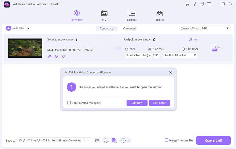The height and width of the screenshot is (149, 236).
Task: Click the Edit now button
Action: pos(137,103)
